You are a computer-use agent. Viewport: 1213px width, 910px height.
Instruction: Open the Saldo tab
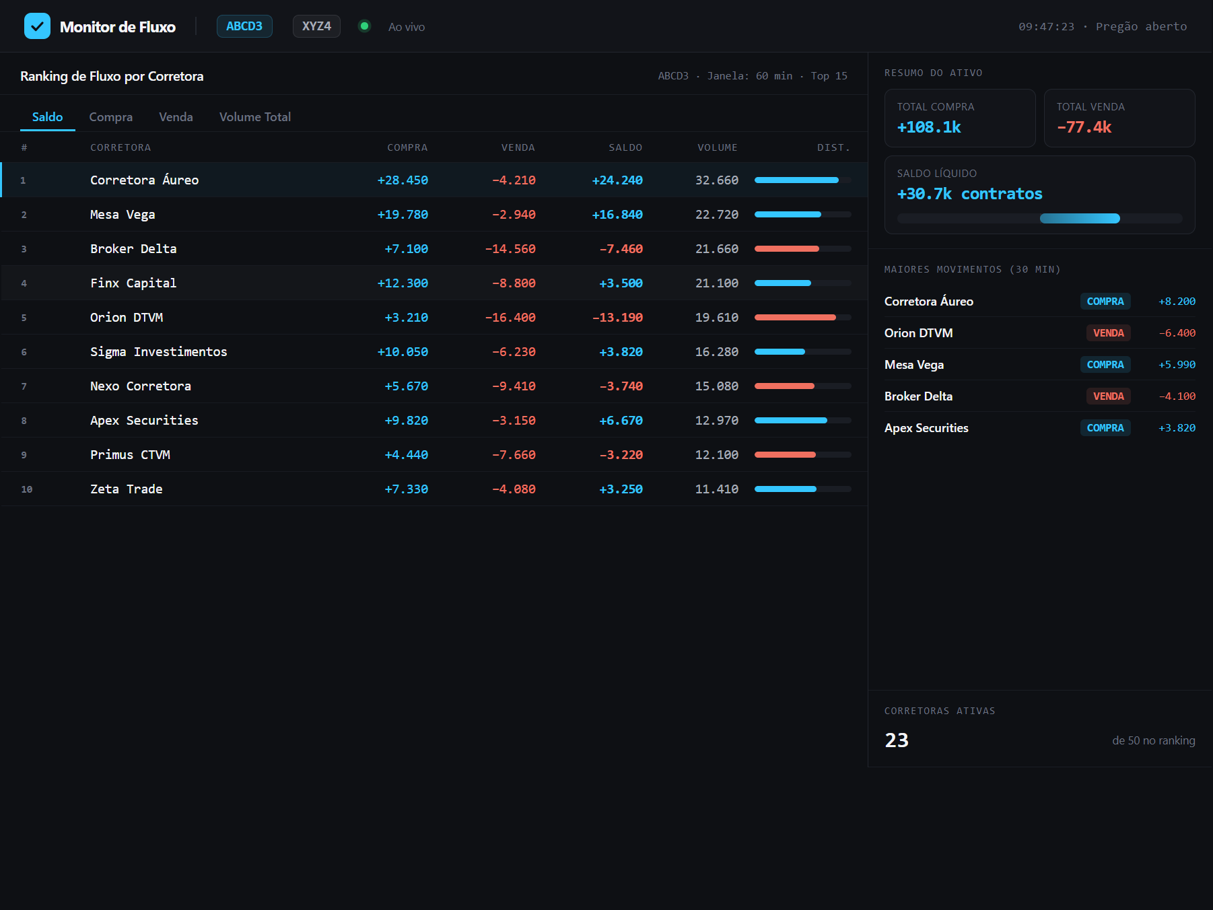pos(47,117)
